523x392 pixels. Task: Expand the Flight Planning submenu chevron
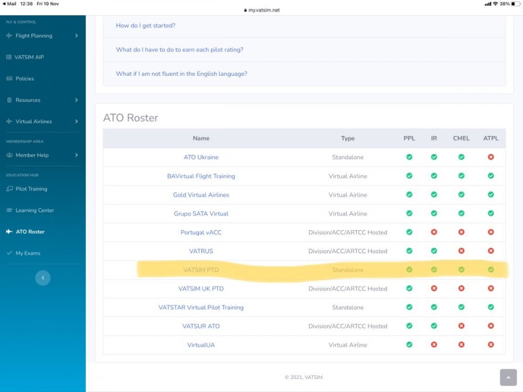pos(76,36)
